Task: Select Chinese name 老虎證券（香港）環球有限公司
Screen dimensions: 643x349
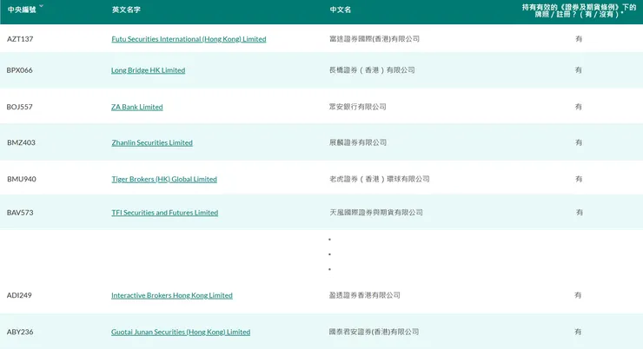Action: [380, 179]
